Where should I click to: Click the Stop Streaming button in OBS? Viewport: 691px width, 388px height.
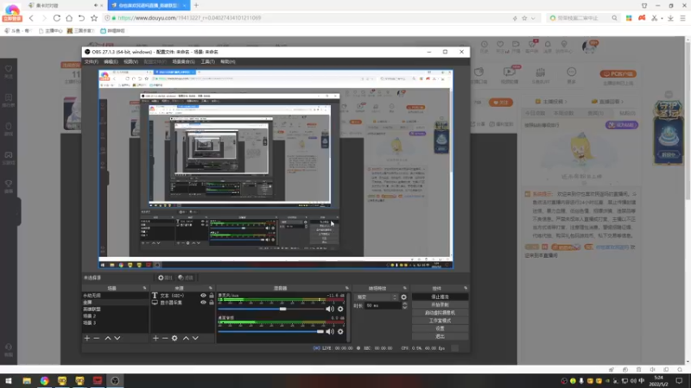pyautogui.click(x=440, y=297)
